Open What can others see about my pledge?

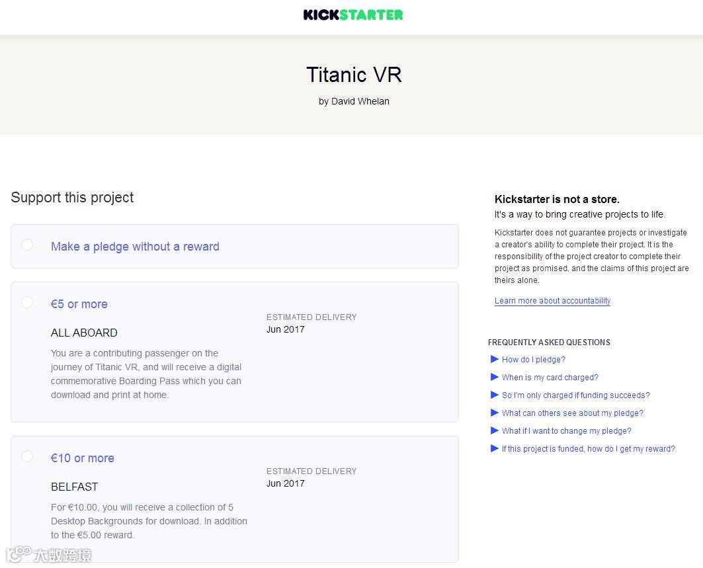pos(573,413)
